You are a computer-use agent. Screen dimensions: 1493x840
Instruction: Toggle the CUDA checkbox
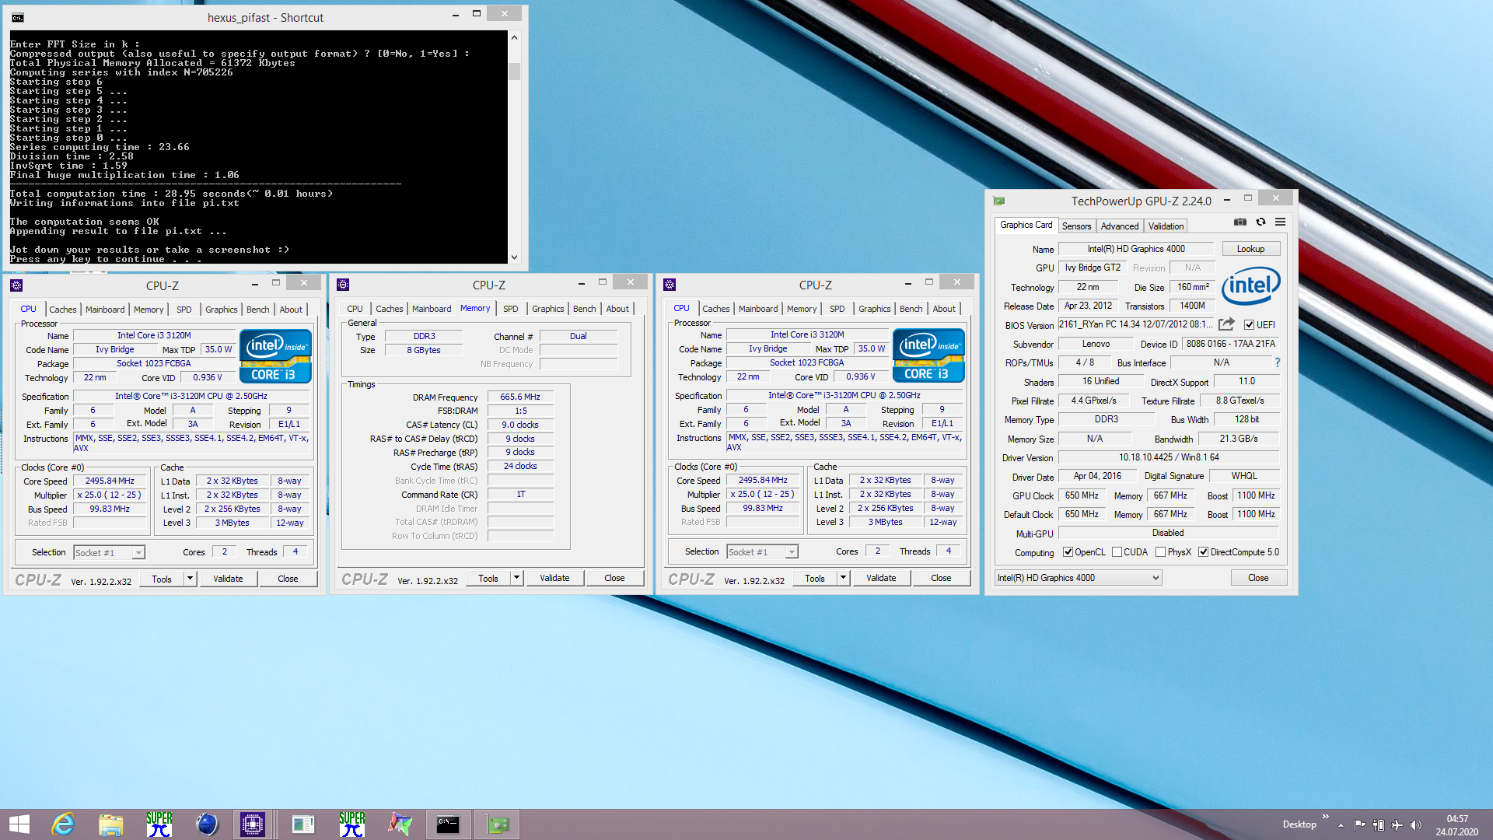tap(1117, 552)
